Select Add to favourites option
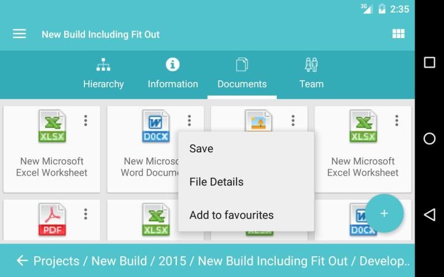The height and width of the screenshot is (277, 444). coord(231,215)
